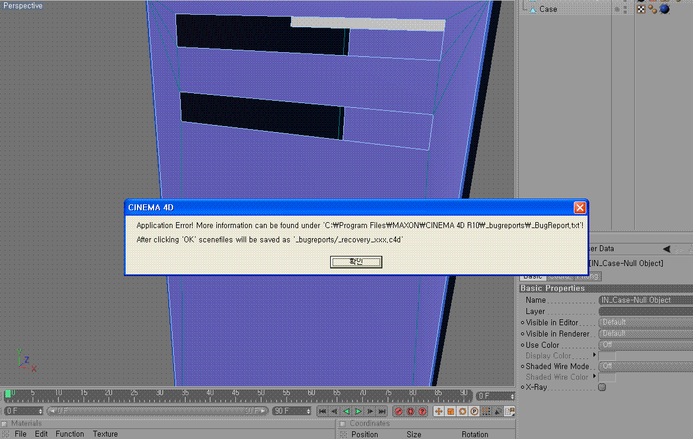The width and height of the screenshot is (693, 439).
Task: Toggle scale keyframe recording icon
Action: click(451, 412)
